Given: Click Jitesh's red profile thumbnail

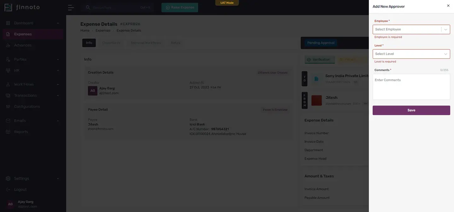Looking at the screenshot, I should 317,100.
